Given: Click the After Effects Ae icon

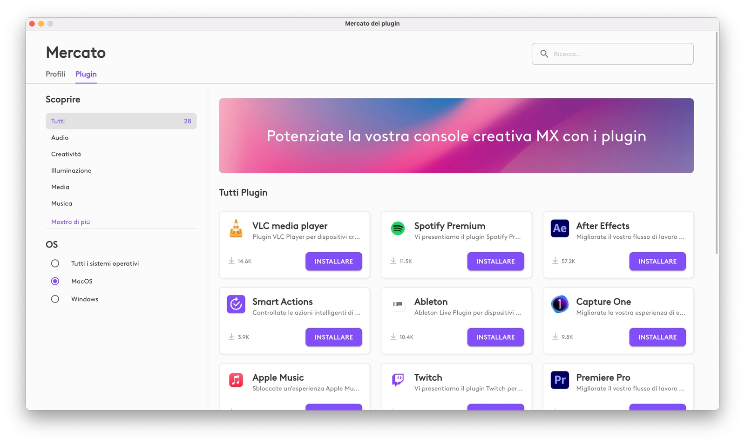Looking at the screenshot, I should [x=560, y=229].
